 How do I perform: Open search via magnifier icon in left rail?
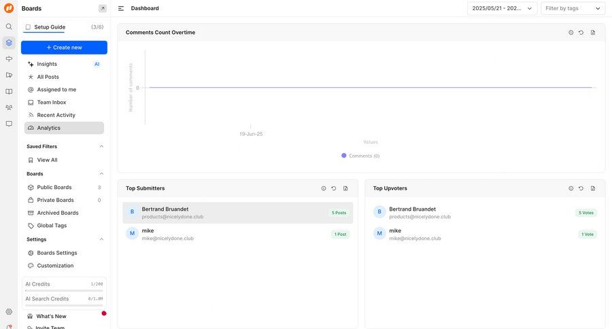(x=9, y=27)
